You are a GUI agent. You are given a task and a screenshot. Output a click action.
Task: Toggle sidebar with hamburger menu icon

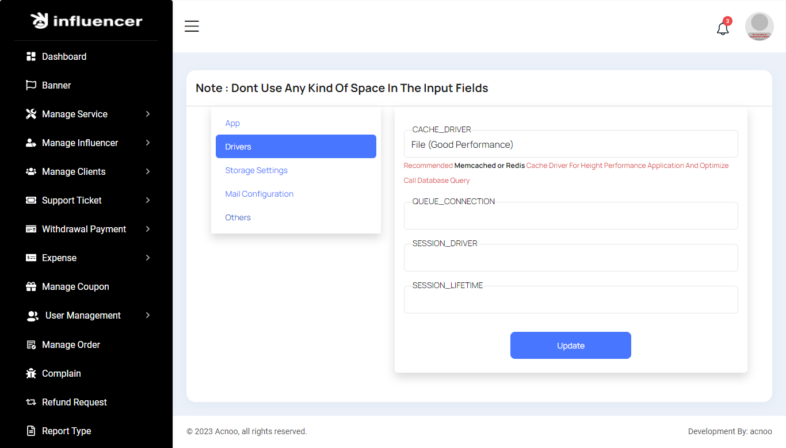click(x=192, y=26)
